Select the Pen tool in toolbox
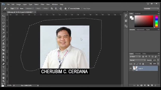Image resolution: width=161 pixels, height=90 pixels. tap(3, 64)
